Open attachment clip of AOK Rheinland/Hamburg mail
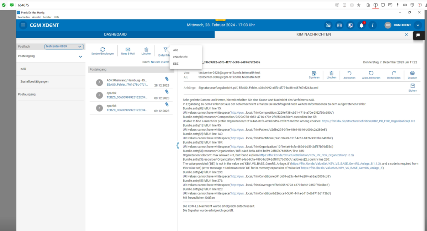 pos(167,79)
